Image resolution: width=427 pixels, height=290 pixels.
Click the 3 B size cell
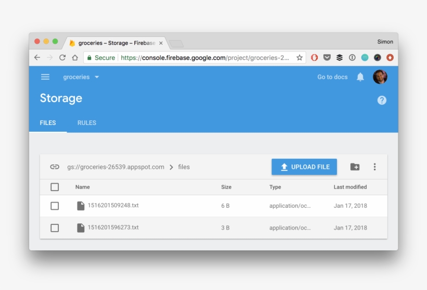tap(225, 228)
